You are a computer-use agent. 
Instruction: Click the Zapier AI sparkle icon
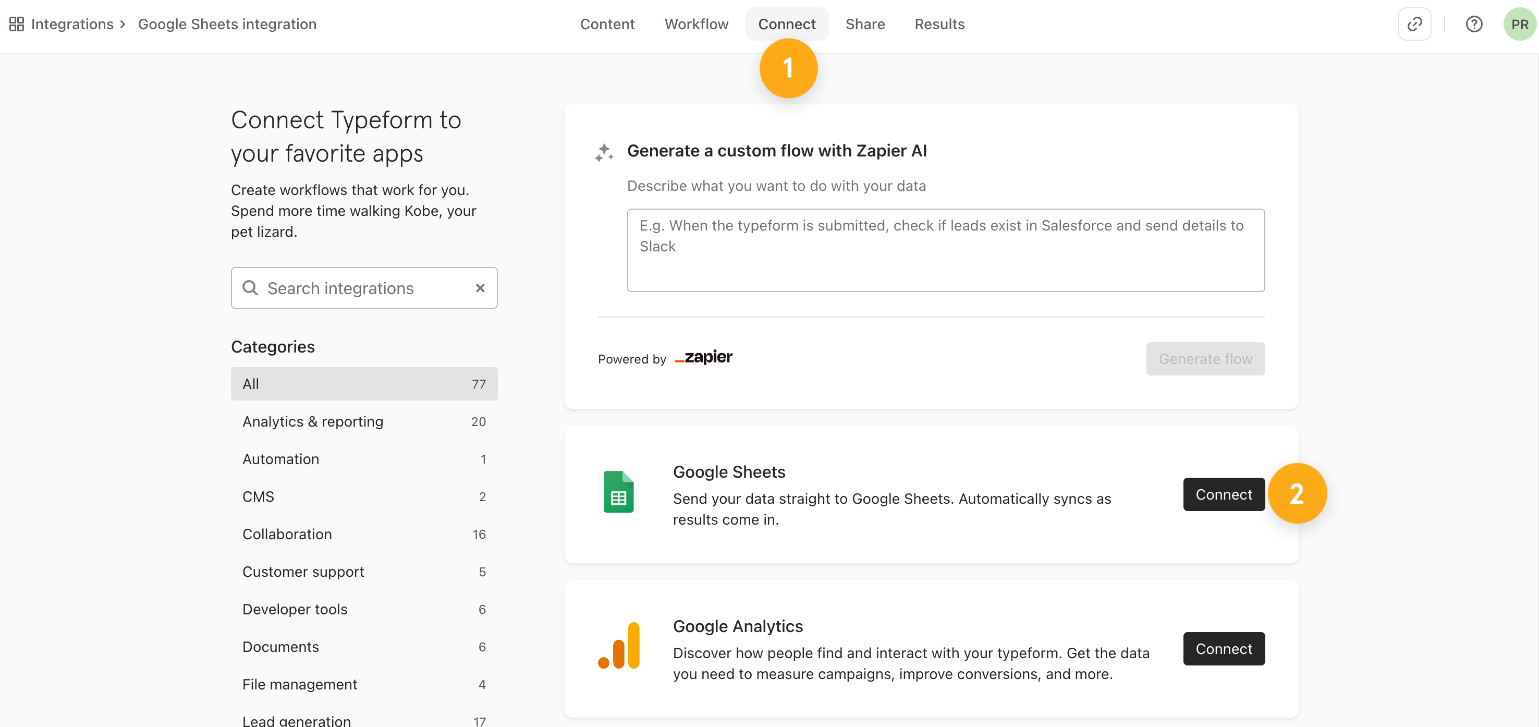pyautogui.click(x=604, y=152)
